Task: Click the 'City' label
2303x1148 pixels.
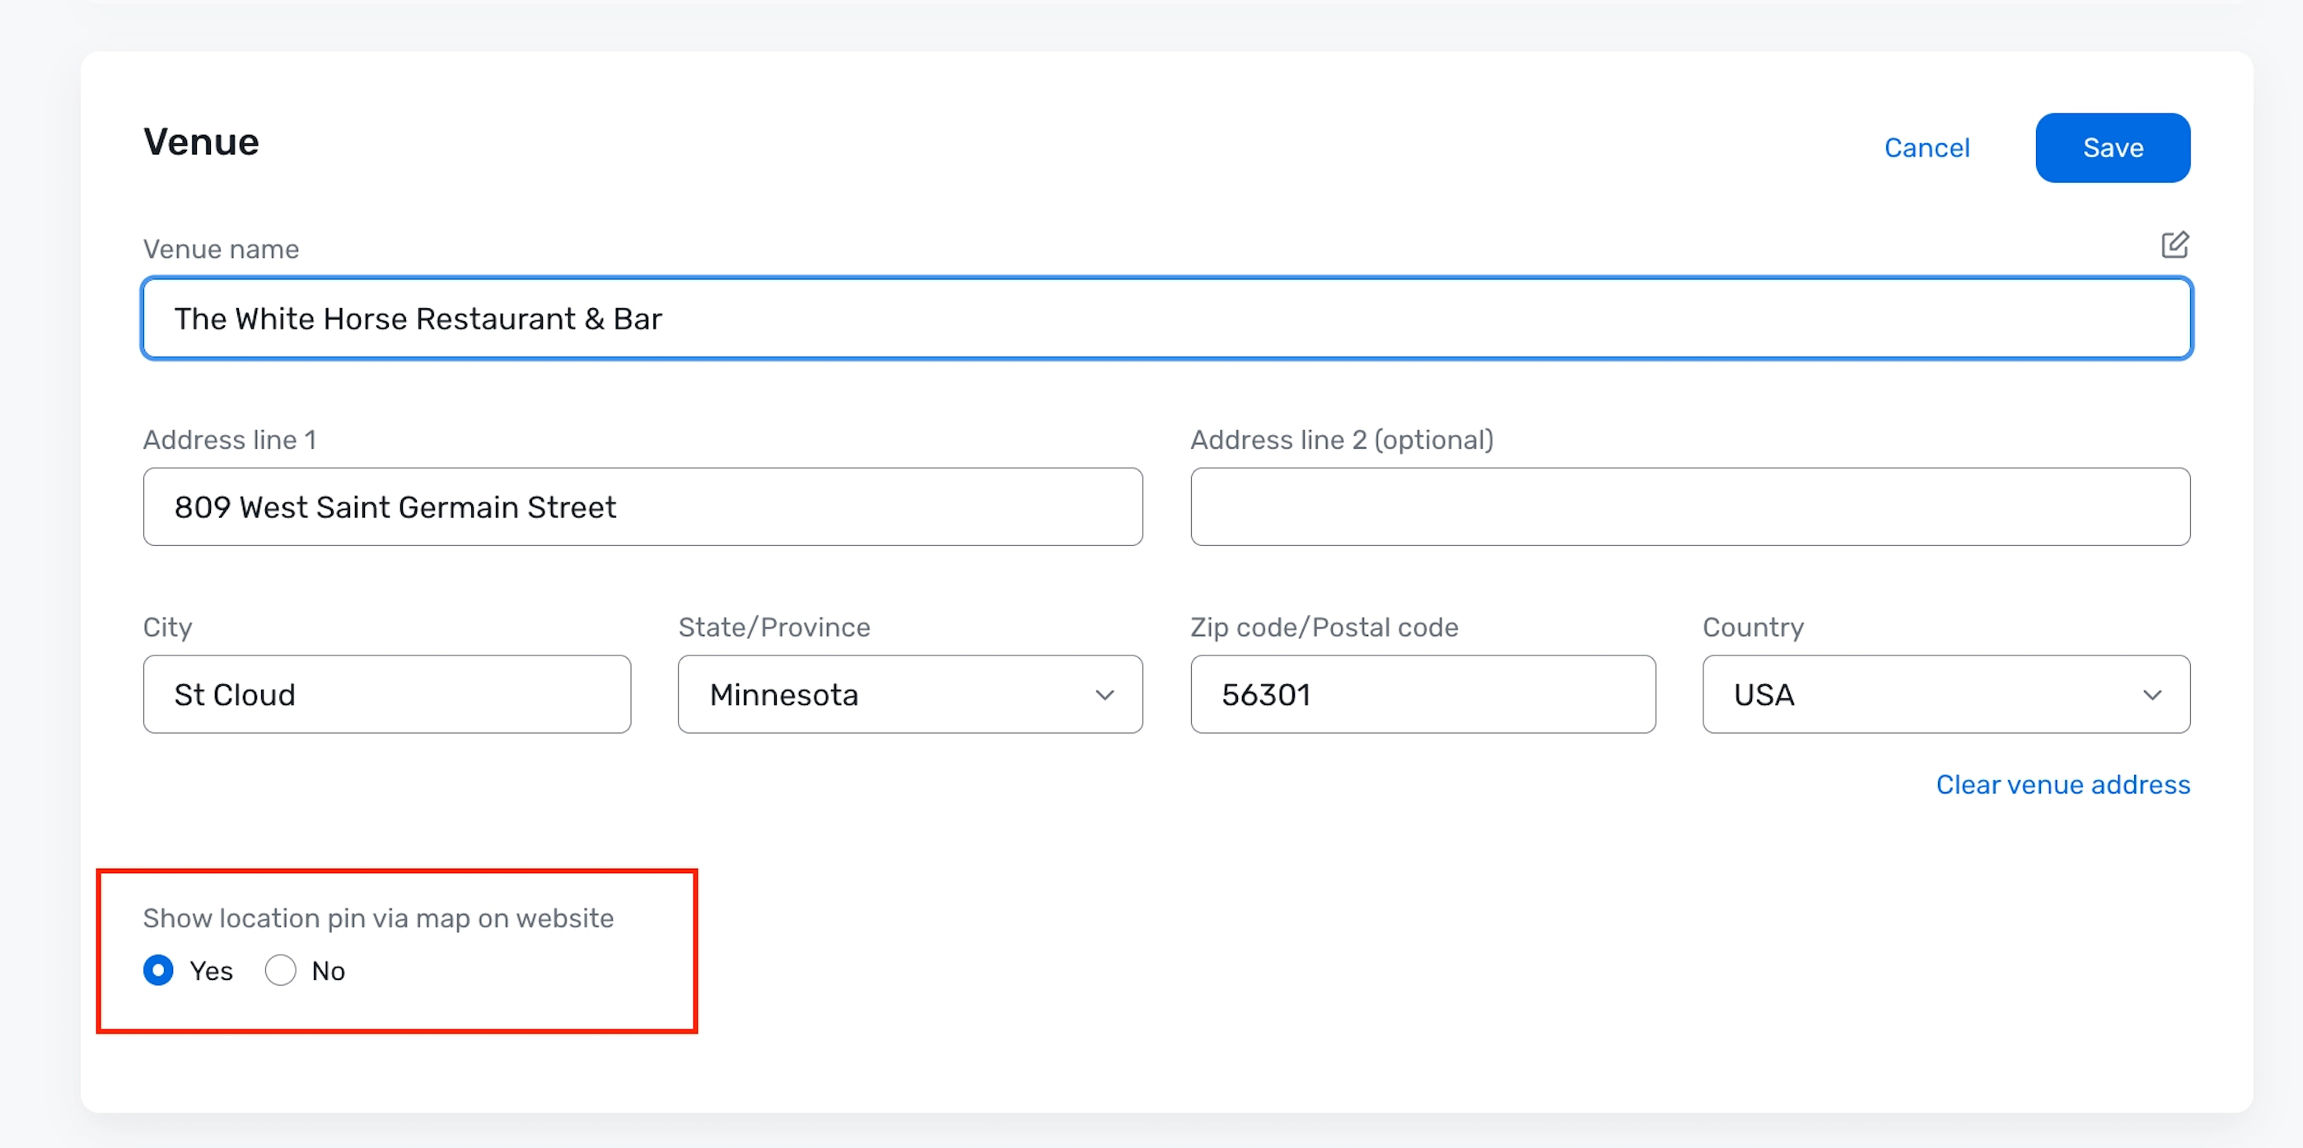Action: (167, 628)
